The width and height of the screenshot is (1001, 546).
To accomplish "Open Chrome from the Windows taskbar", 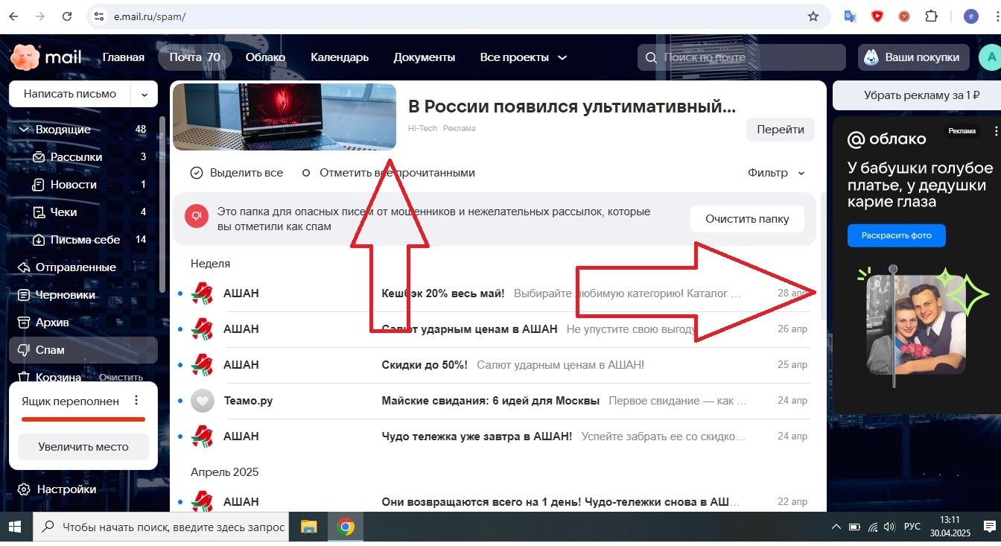I will pyautogui.click(x=345, y=527).
